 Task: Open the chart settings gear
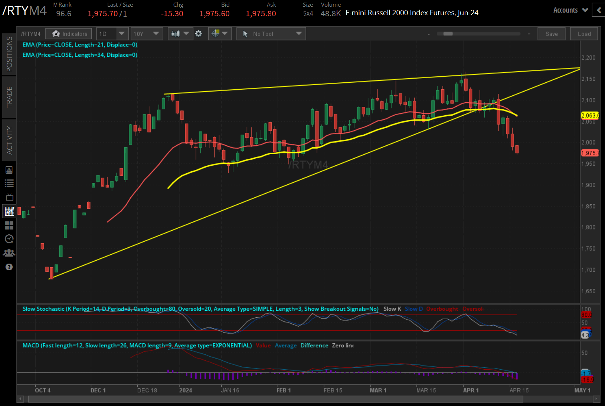pyautogui.click(x=199, y=34)
